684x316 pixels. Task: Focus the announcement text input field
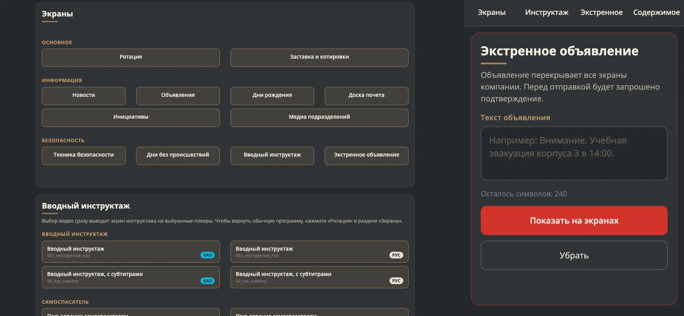tap(574, 153)
